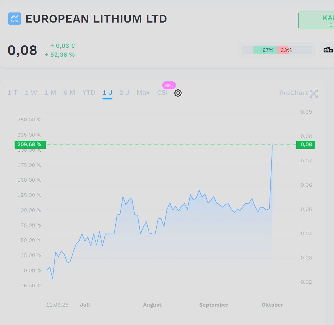Image resolution: width=334 pixels, height=325 pixels.
Task: Click the green 67% sentiment bar
Action: tap(265, 50)
